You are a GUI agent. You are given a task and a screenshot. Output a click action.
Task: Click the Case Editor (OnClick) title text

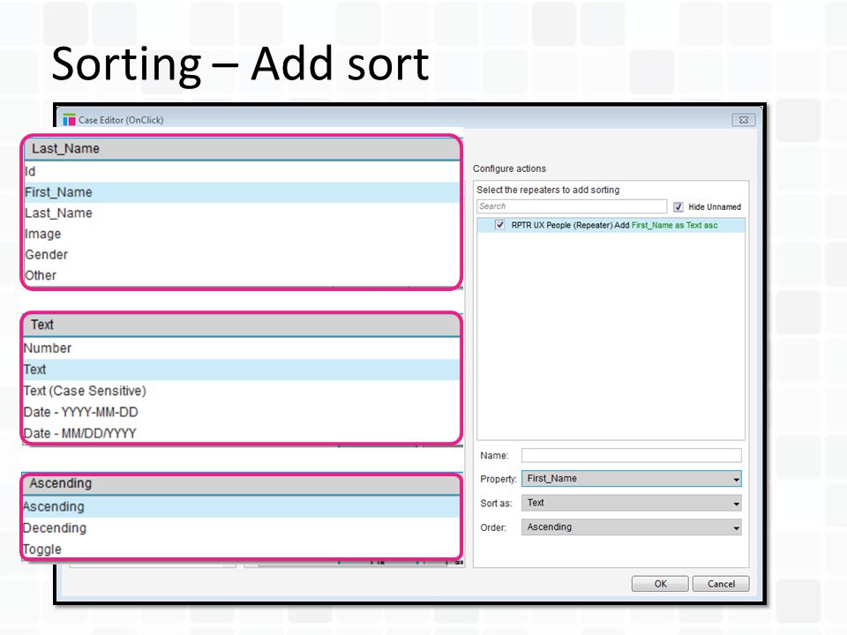point(121,120)
